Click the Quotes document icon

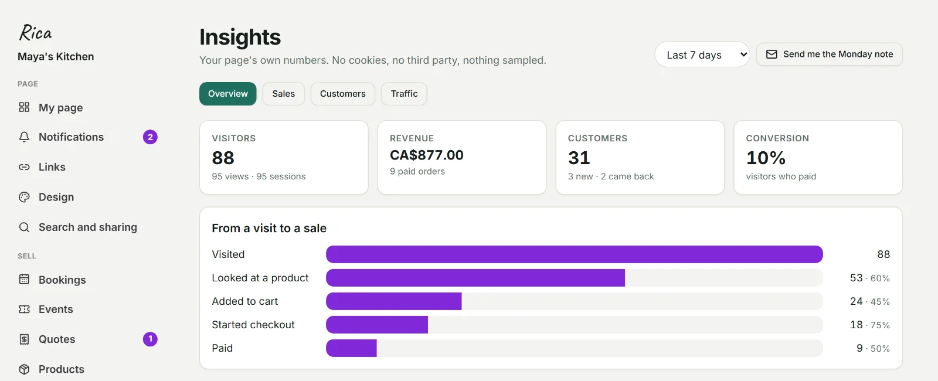[x=24, y=339]
